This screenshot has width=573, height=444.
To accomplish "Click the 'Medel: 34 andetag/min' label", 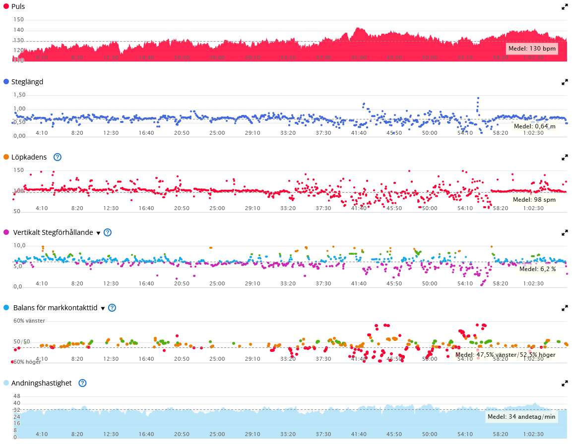I will 521,417.
